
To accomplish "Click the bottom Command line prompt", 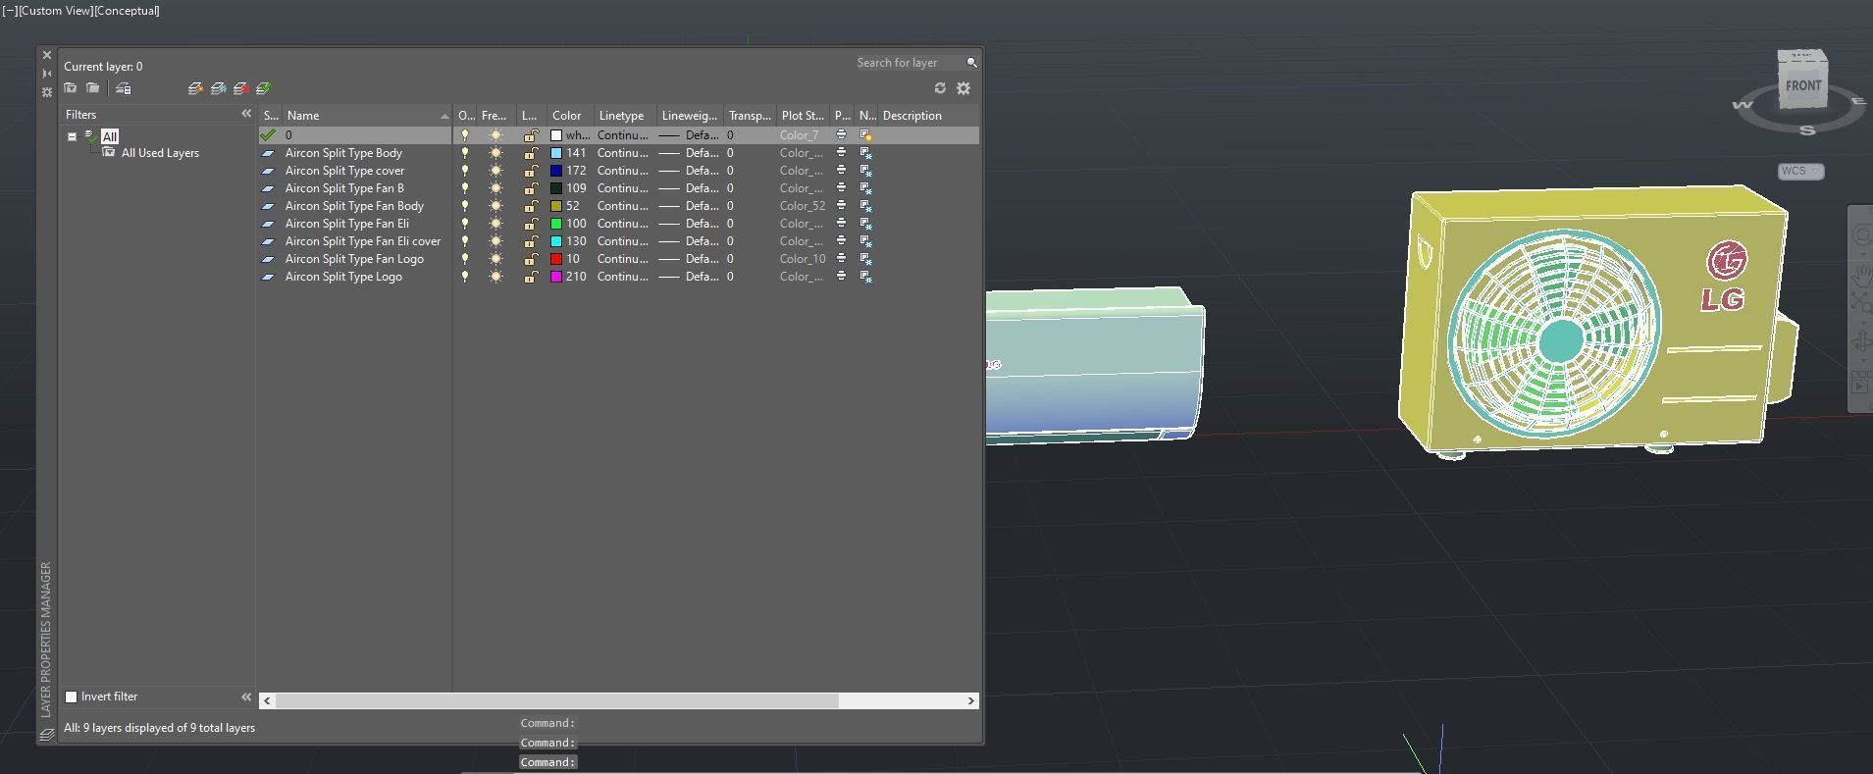I will (547, 762).
